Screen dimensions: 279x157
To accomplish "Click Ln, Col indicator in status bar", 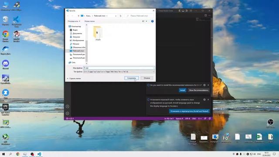I will (169, 119).
